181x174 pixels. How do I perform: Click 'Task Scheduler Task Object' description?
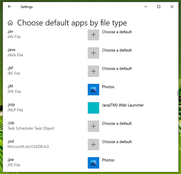tap(31, 128)
